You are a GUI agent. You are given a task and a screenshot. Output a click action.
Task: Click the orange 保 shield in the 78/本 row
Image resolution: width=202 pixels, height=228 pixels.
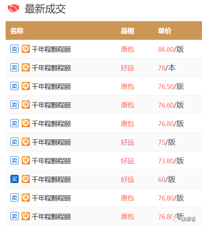coord(26,67)
